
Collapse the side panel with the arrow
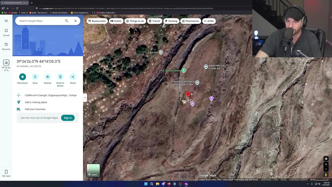click(x=85, y=98)
